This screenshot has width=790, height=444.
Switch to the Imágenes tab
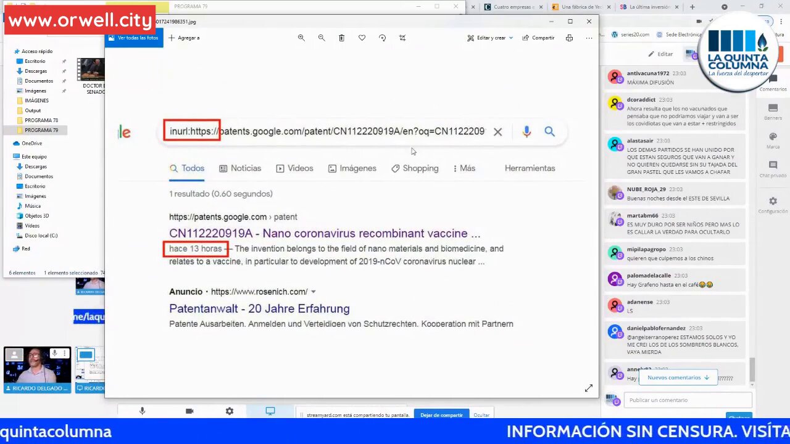click(x=352, y=168)
